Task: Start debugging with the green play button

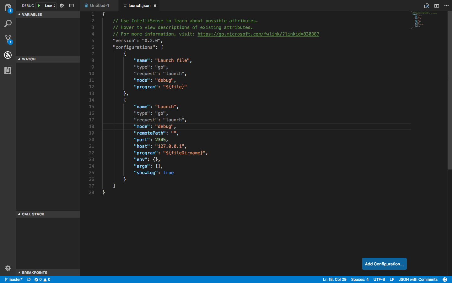Action: tap(39, 5)
